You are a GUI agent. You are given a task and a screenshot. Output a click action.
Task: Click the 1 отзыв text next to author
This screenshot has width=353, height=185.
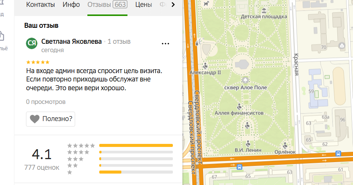click(119, 41)
